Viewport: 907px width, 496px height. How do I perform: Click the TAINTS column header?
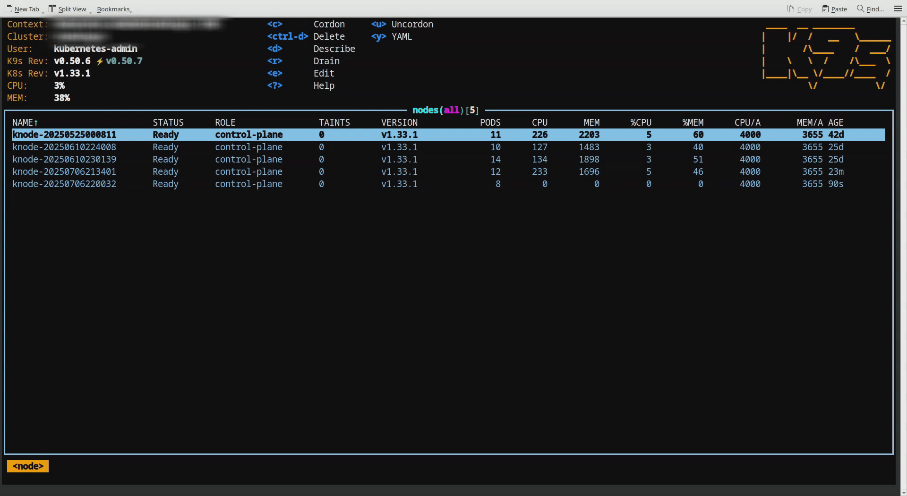pyautogui.click(x=334, y=122)
